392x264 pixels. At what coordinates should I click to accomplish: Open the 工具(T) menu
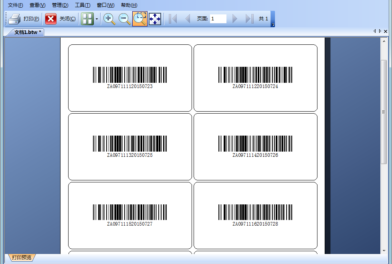(83, 5)
